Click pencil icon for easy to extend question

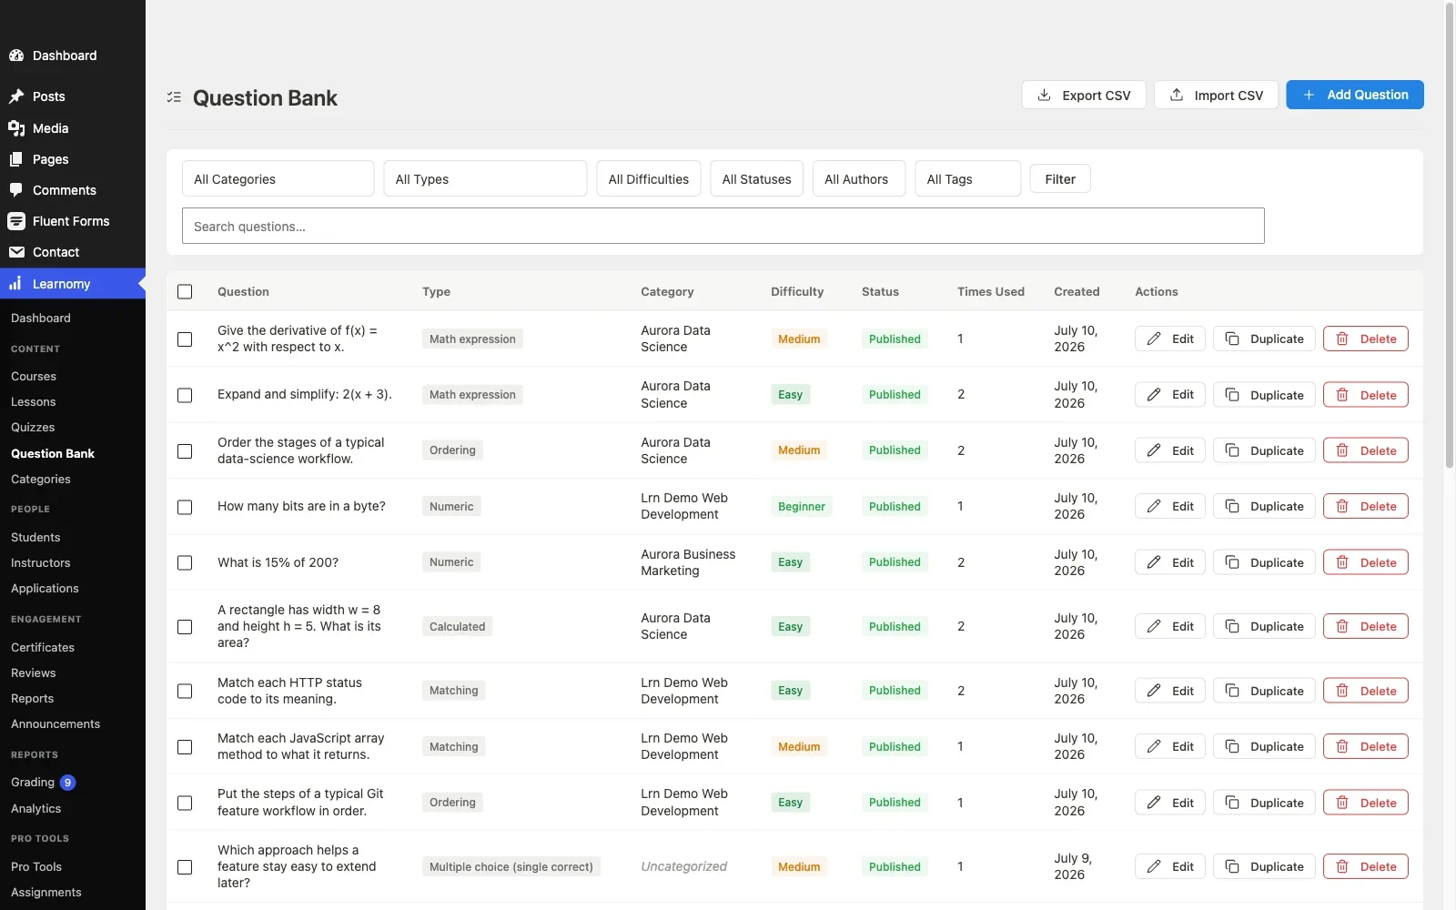coord(1154,866)
